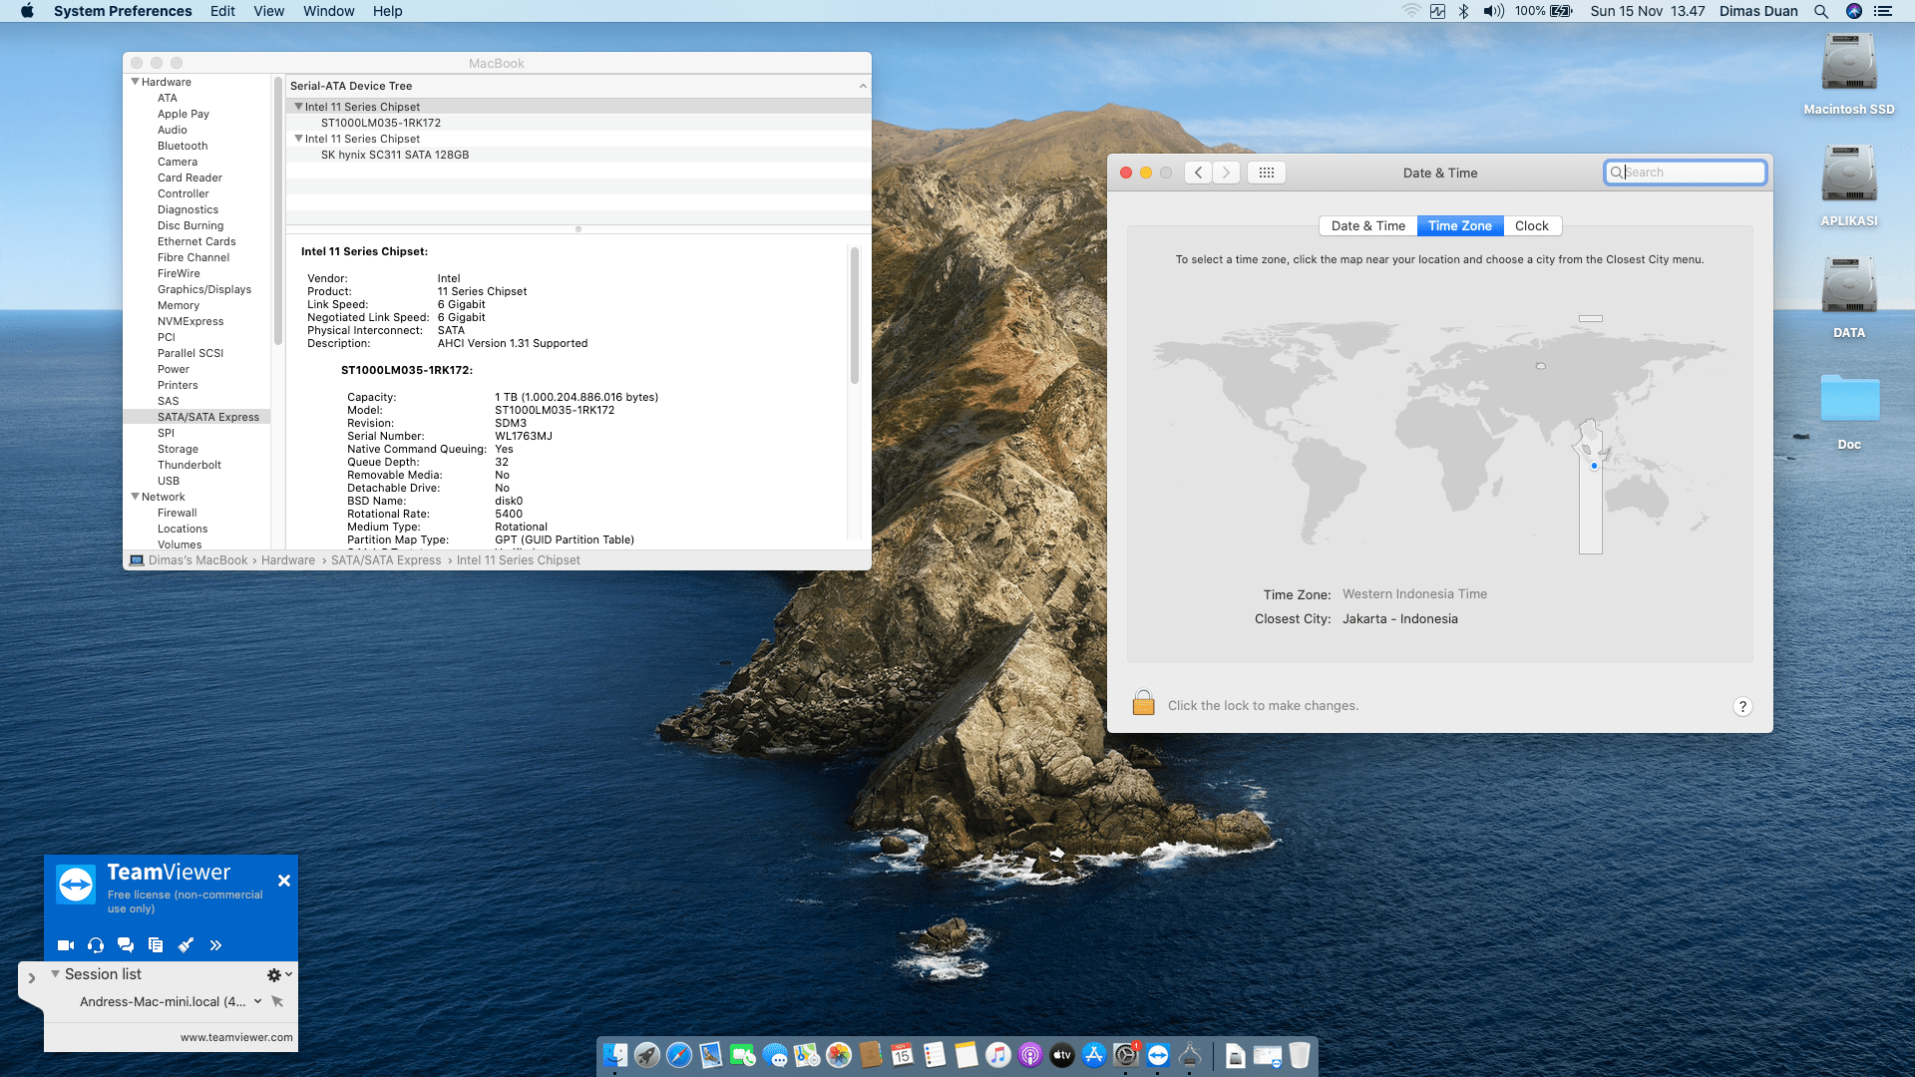Open the Window menu
Screen dimensions: 1915x1077
click(x=329, y=11)
